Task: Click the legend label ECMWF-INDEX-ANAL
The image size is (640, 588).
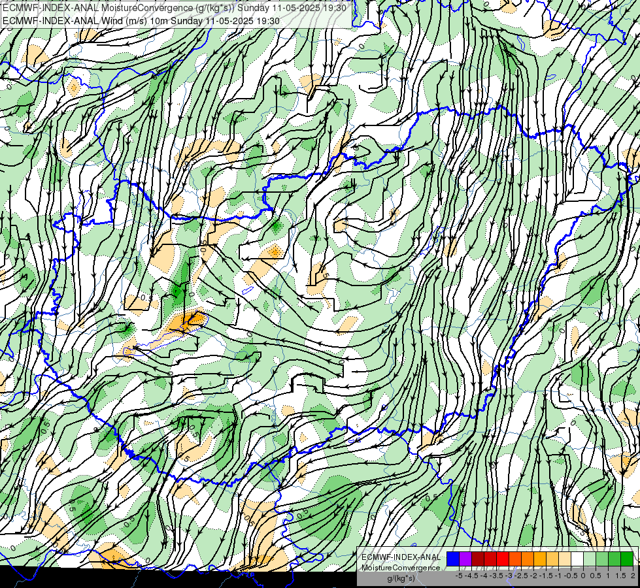Action: click(401, 557)
